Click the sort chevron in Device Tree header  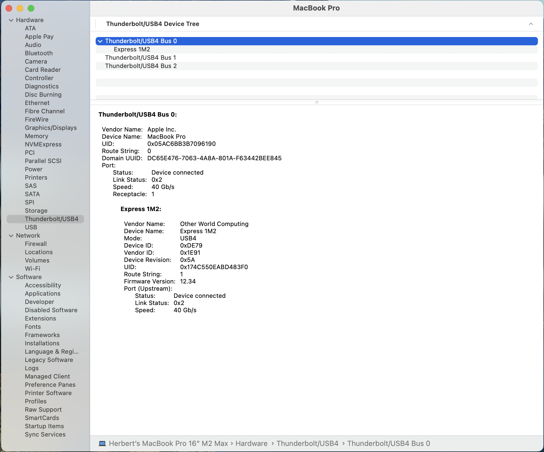[531, 24]
